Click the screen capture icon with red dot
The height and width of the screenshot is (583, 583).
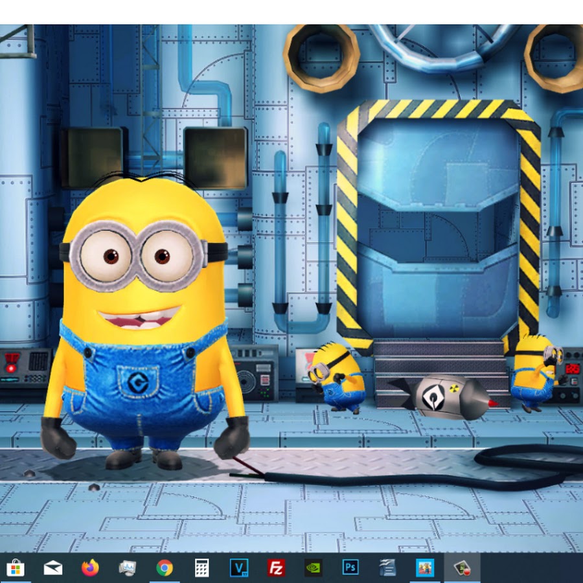point(462,568)
